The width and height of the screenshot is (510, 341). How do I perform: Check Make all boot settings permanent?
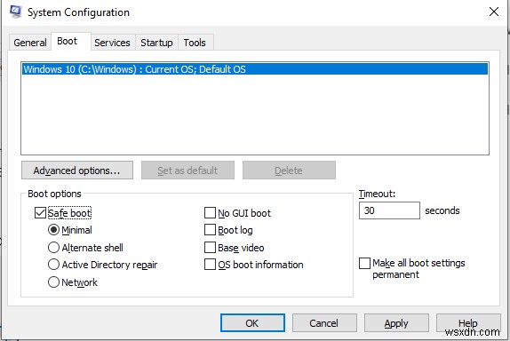pos(364,264)
